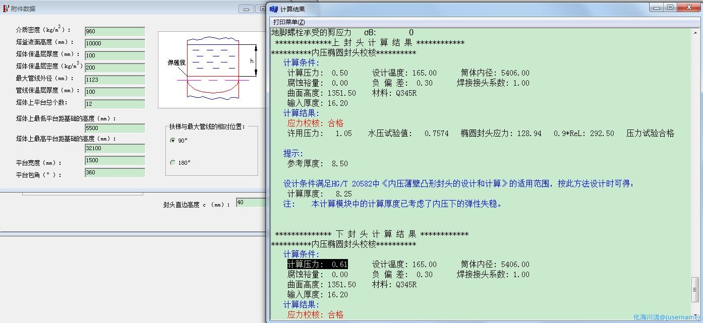Close the 计算结果 window
The width and height of the screenshot is (703, 323).
pyautogui.click(x=688, y=8)
